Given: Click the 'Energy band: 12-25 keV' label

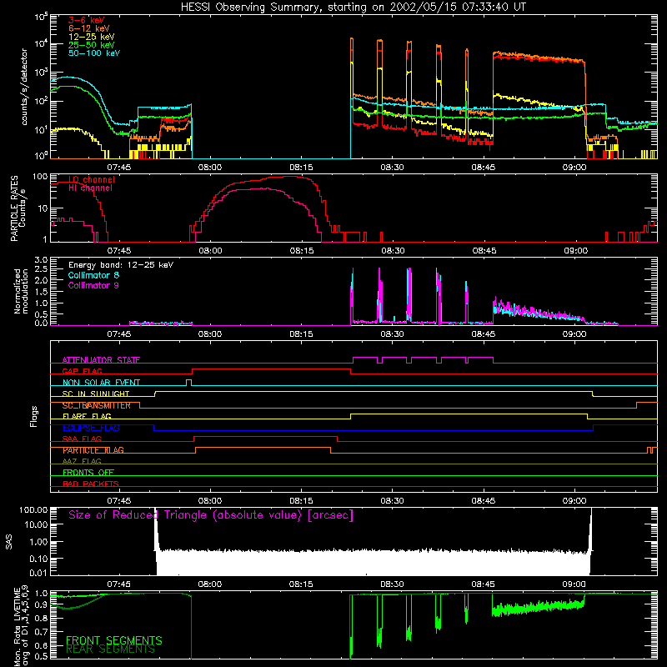Looking at the screenshot, I should (x=121, y=265).
